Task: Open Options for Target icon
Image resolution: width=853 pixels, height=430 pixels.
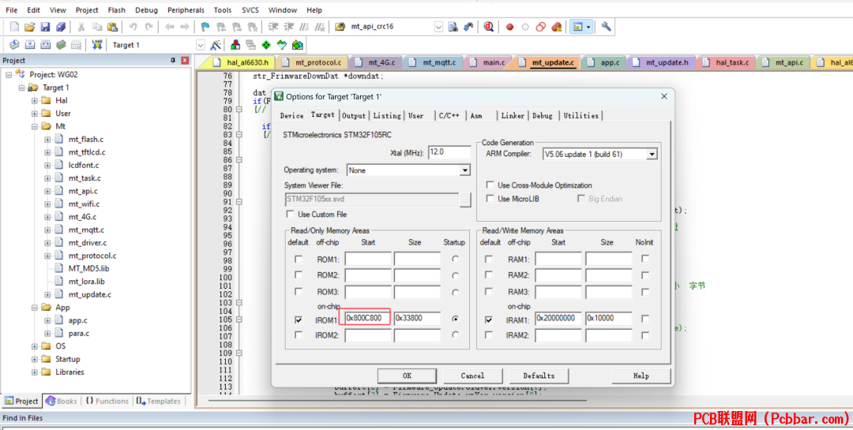Action: pos(216,44)
